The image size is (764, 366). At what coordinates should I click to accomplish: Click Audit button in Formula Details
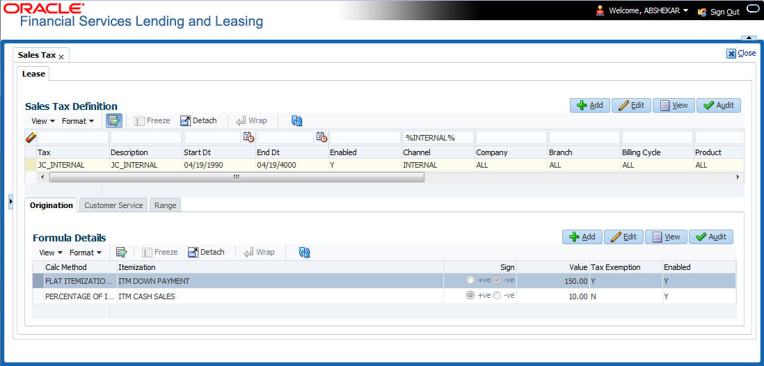pos(711,237)
